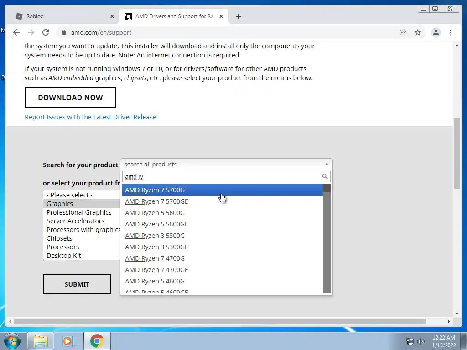467x350 pixels.
Task: Select Chipsets category
Action: pyautogui.click(x=82, y=238)
